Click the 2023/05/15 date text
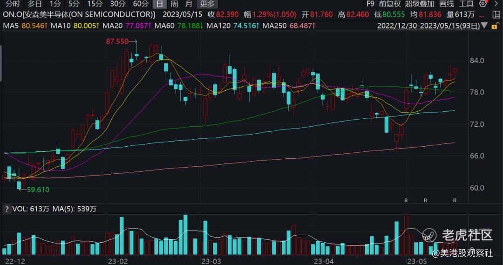 click(183, 14)
